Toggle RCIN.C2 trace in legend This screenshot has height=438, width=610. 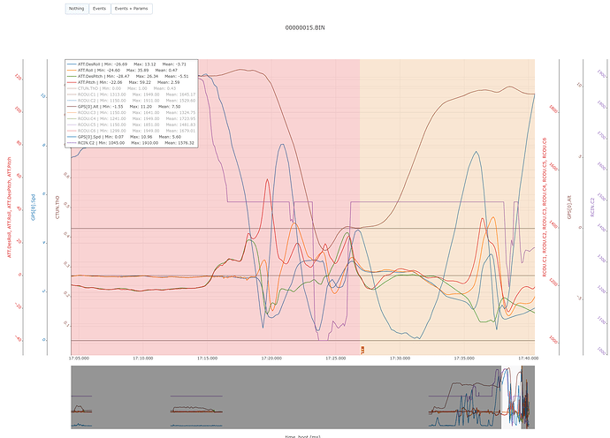tap(130, 143)
